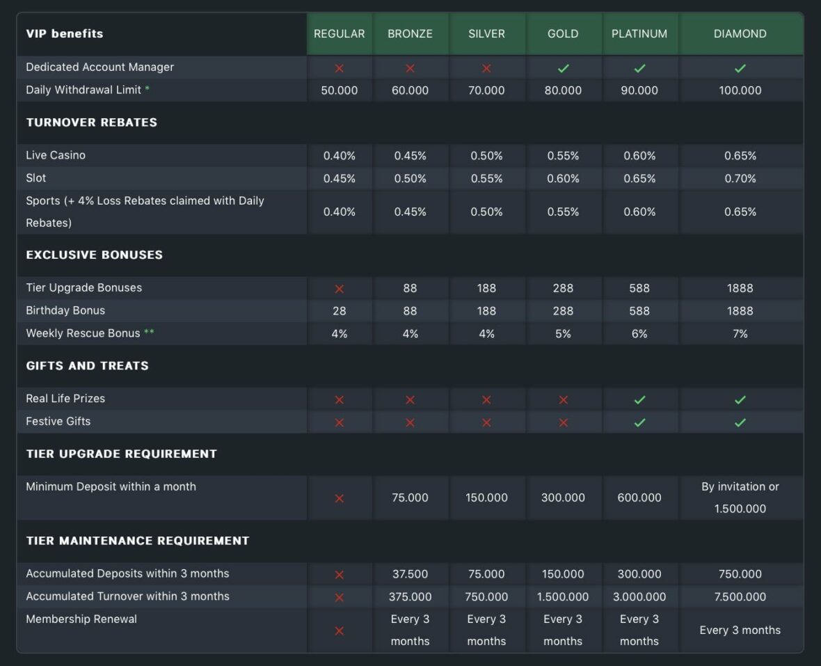Click the BRONZE tier column header
Image resolution: width=821 pixels, height=666 pixels.
[x=410, y=33]
